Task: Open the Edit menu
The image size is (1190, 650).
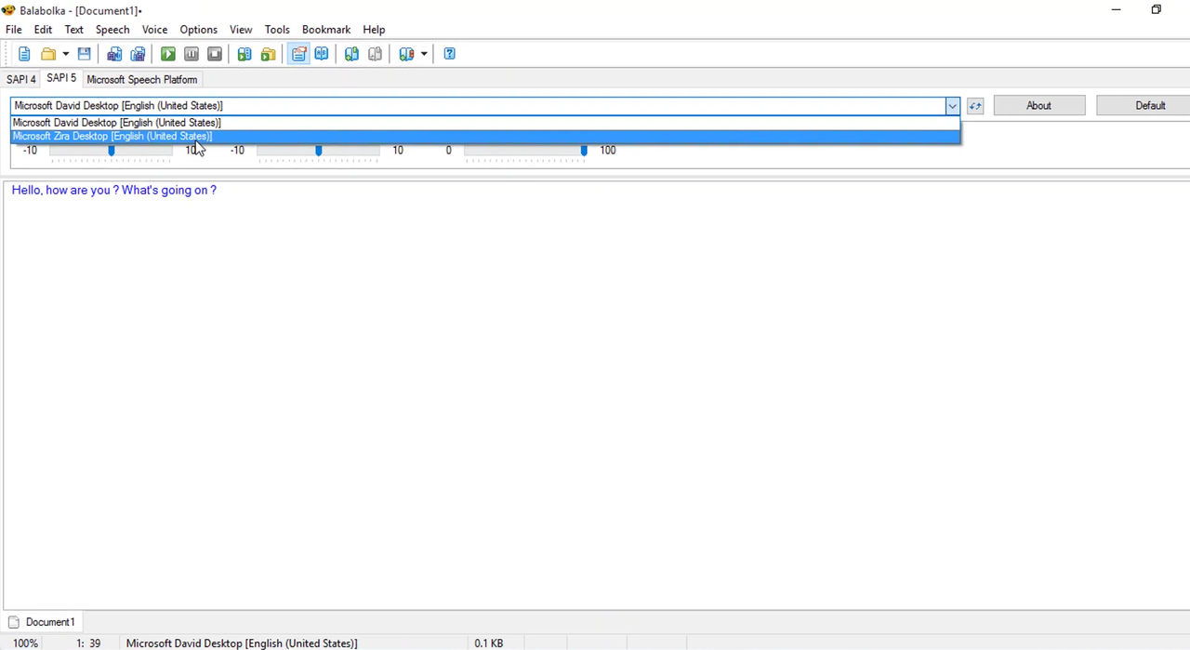Action: 43,30
